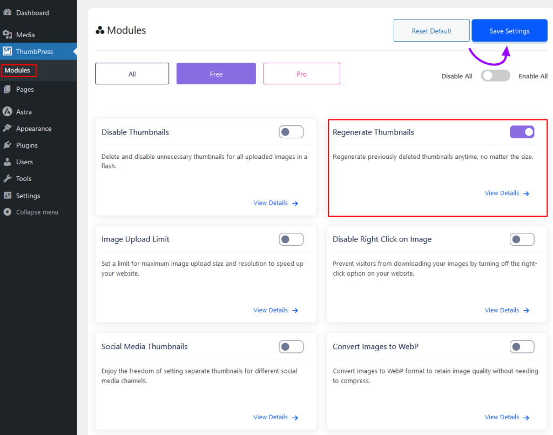The height and width of the screenshot is (435, 553).
Task: Open View Details for Convert Images to WebP
Action: (x=507, y=417)
